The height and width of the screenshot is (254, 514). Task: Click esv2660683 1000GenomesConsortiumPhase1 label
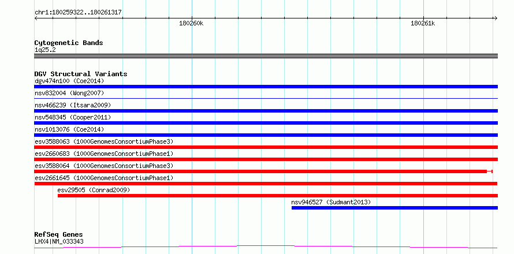pyautogui.click(x=104, y=154)
